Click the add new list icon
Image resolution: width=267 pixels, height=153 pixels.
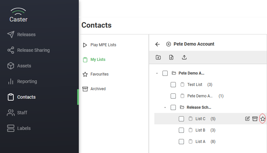(x=171, y=57)
